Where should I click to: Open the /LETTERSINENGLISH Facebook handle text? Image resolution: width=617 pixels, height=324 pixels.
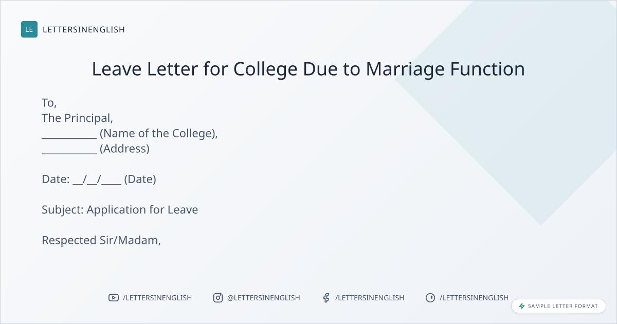369,298
